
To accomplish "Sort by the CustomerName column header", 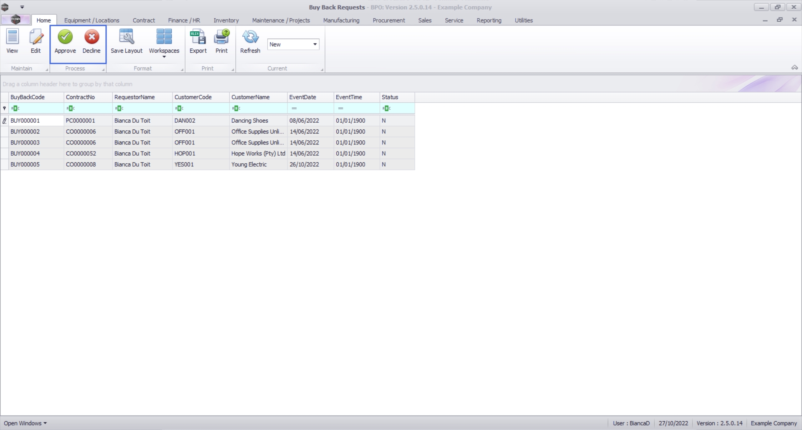I will tap(258, 97).
